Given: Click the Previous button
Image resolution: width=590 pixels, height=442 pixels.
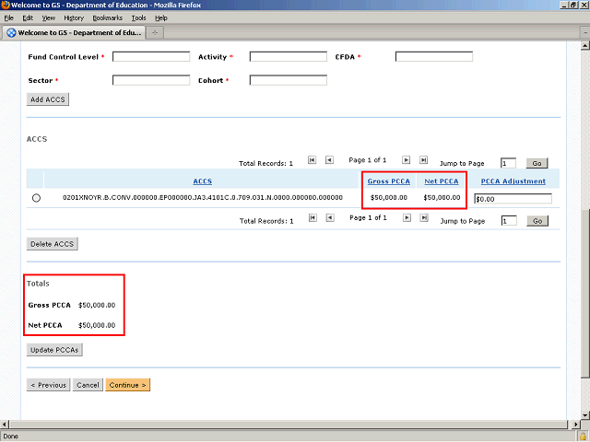Looking at the screenshot, I should click(48, 385).
